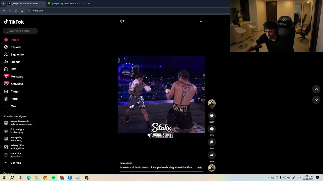Open the browser tab search dropdown
Viewport: 323px width, 181px height.
[3, 4]
